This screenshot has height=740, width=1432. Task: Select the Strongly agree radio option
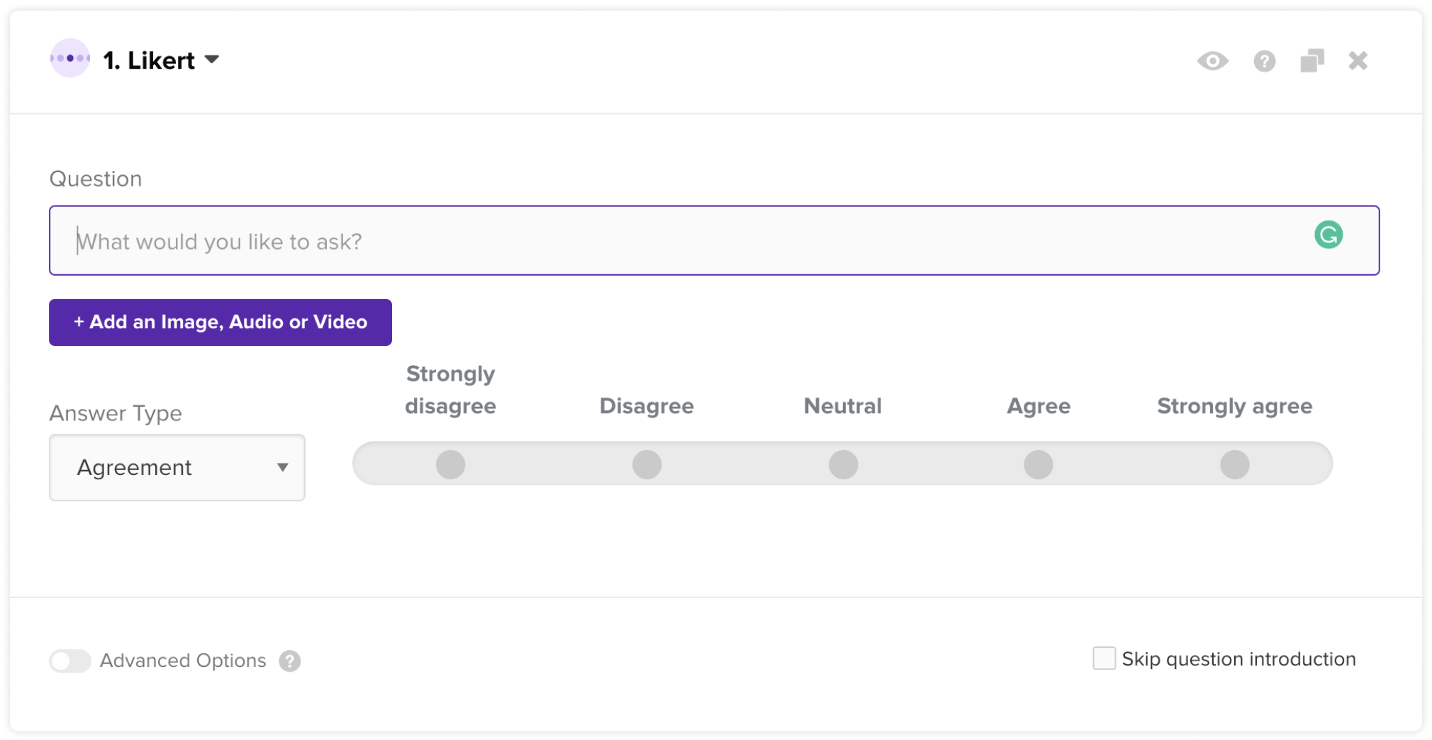[1234, 464]
